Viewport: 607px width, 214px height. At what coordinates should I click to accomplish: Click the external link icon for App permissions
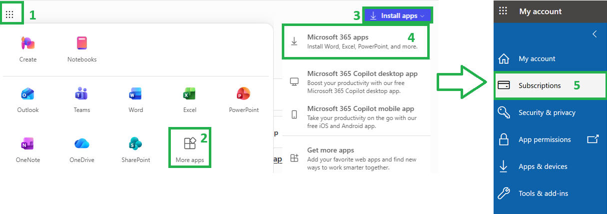click(593, 139)
